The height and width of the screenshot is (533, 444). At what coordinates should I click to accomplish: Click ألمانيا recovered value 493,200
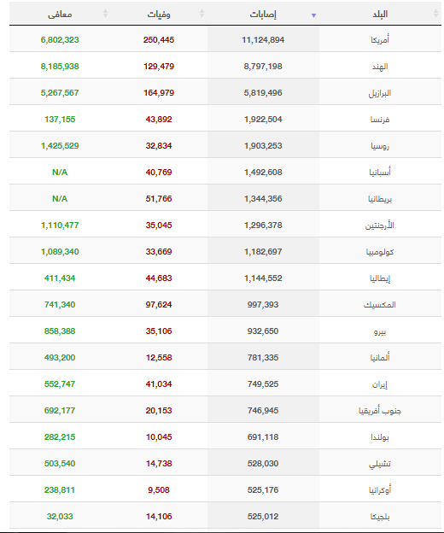point(60,358)
